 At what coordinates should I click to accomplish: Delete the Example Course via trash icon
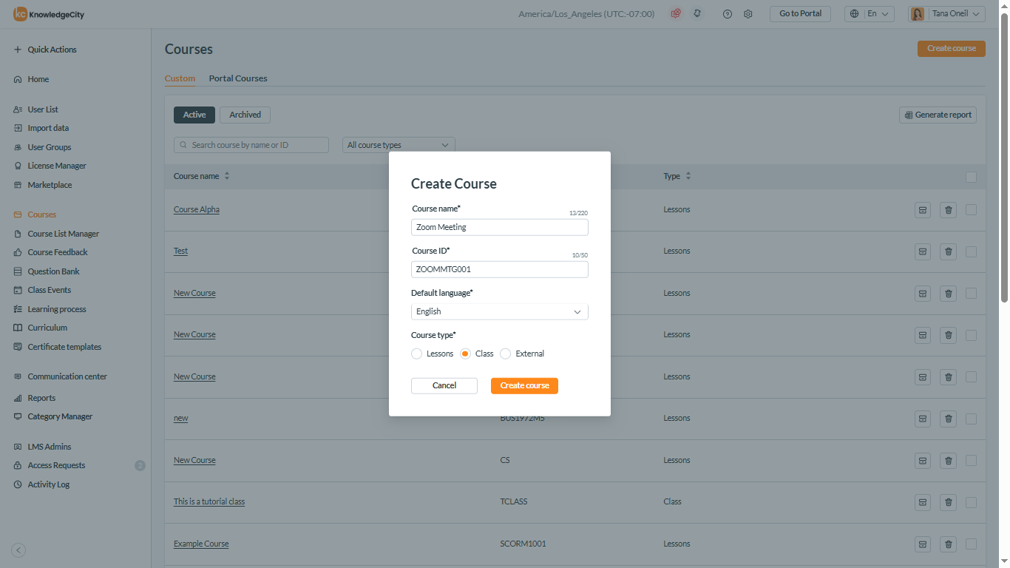click(948, 544)
